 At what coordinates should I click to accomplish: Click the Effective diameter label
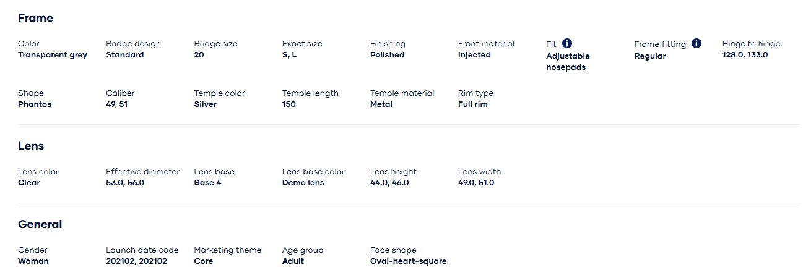[142, 172]
